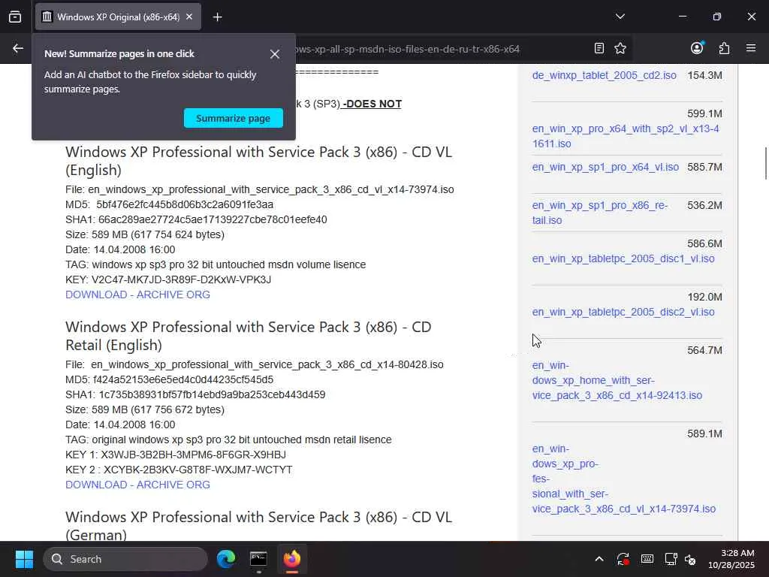Screen dimensions: 769x577
Task: Open the Firefox application menu
Action: (751, 48)
